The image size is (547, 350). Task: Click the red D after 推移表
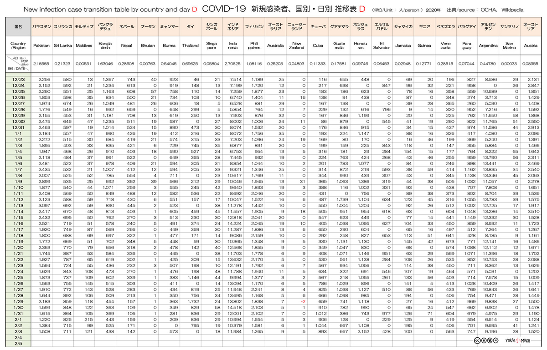coord(362,8)
